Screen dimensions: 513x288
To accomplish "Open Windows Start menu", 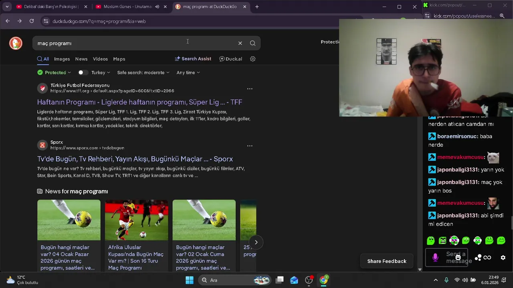I will (x=190, y=280).
